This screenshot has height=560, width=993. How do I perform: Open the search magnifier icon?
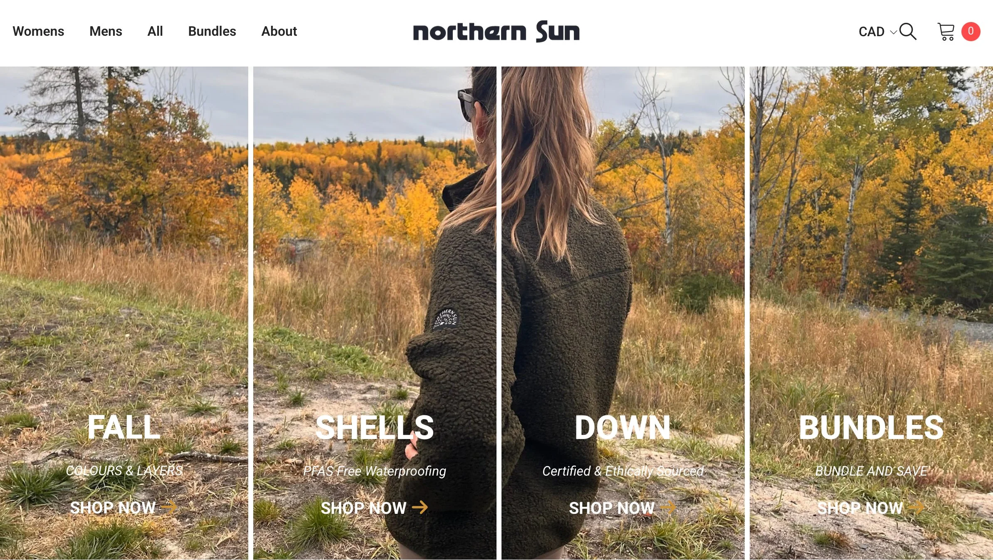click(x=907, y=32)
